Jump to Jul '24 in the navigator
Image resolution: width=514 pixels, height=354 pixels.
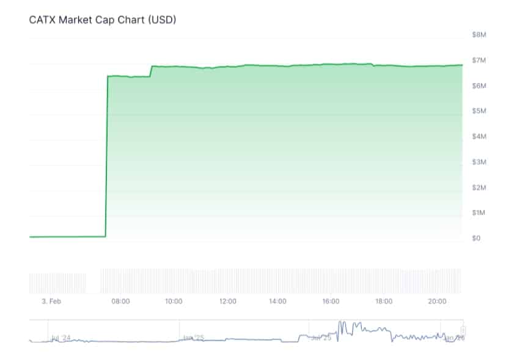click(61, 337)
